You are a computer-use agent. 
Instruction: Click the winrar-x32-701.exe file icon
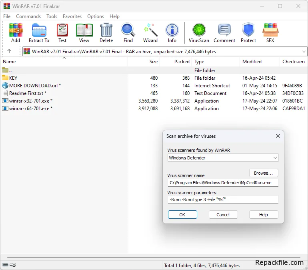pos(5,101)
